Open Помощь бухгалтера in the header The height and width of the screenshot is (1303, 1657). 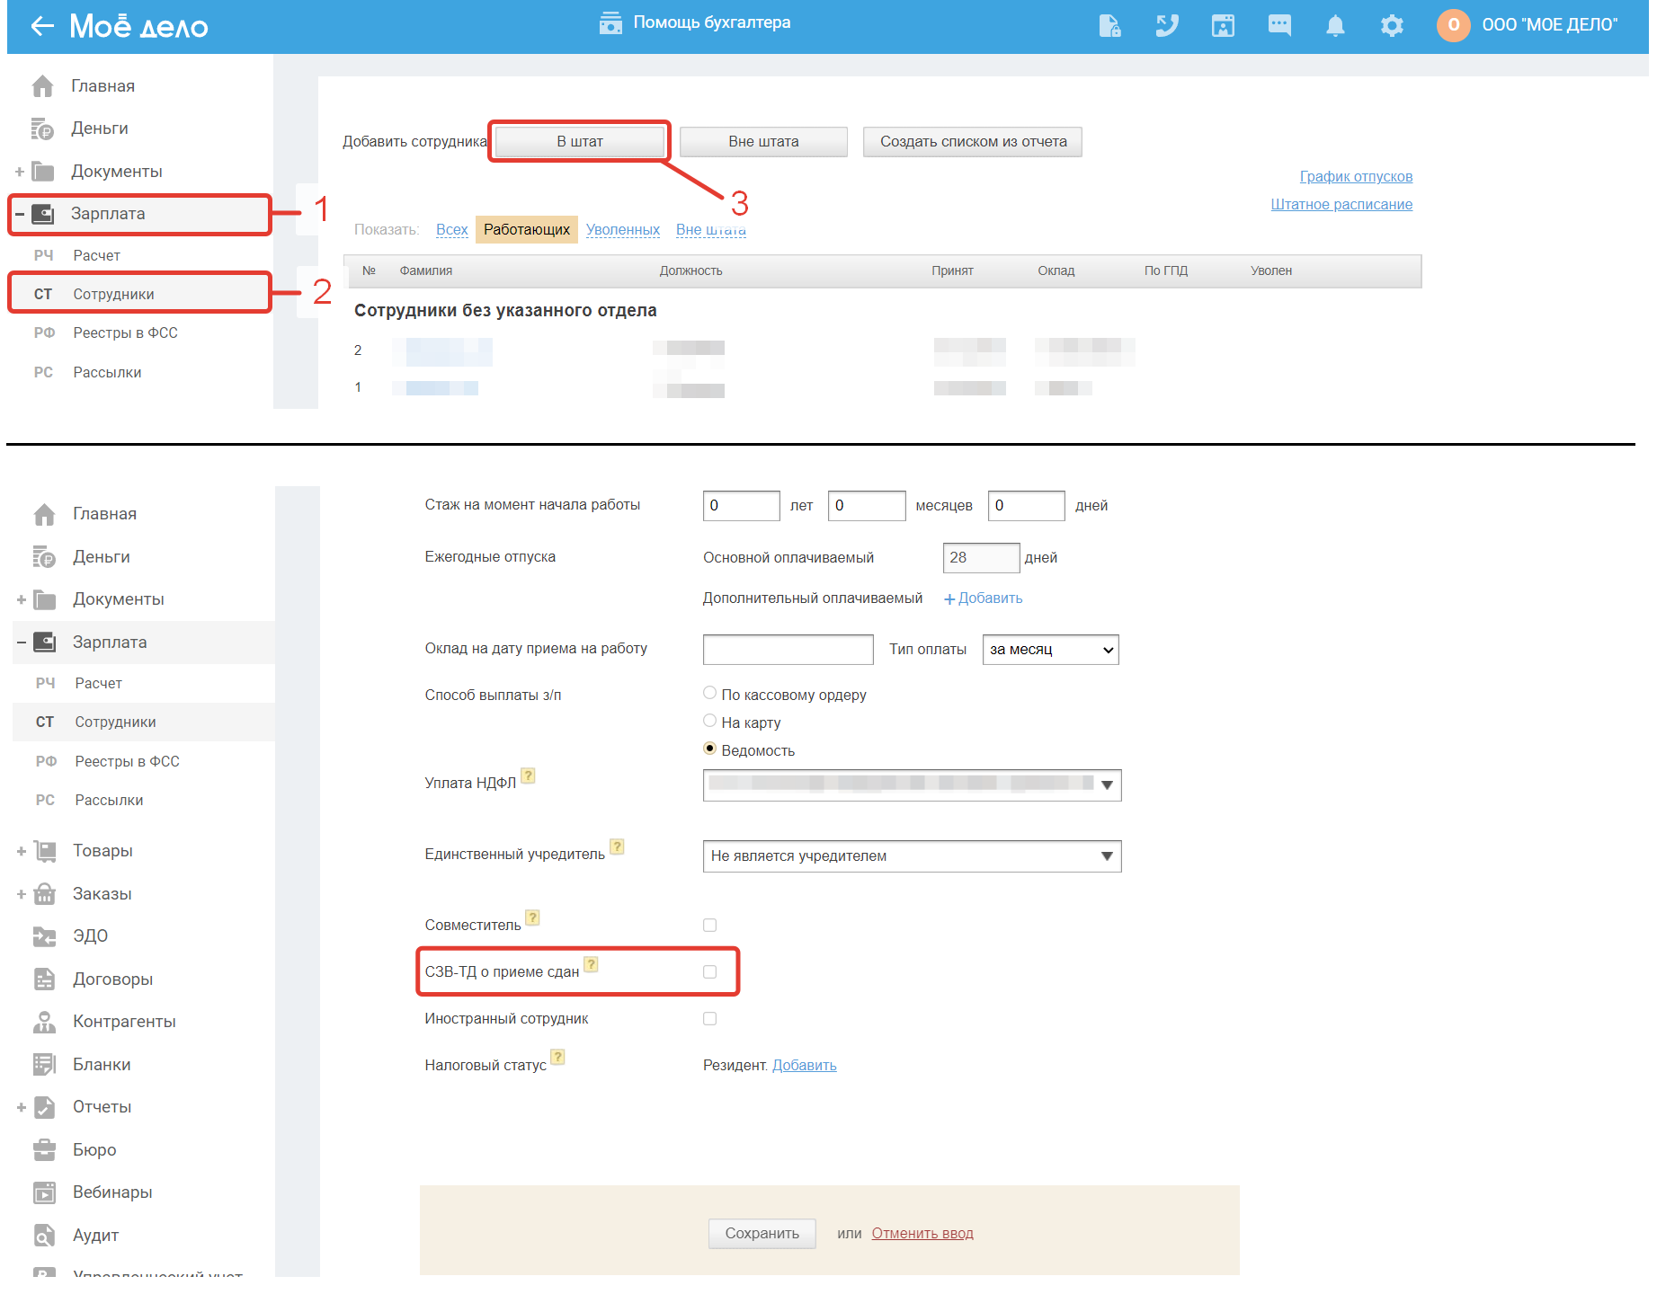point(695,22)
